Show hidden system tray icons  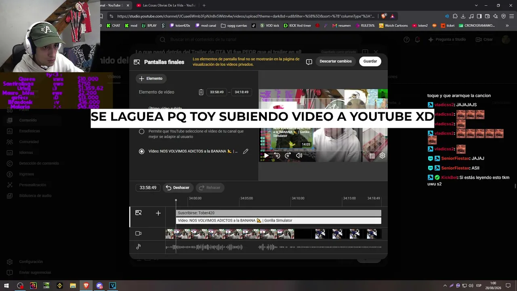(445, 286)
